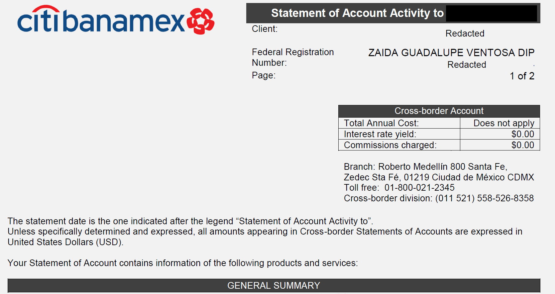Select the Interest rate yield label

click(380, 134)
